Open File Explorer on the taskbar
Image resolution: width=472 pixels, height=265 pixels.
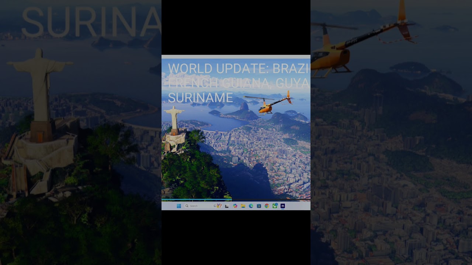coord(243,206)
